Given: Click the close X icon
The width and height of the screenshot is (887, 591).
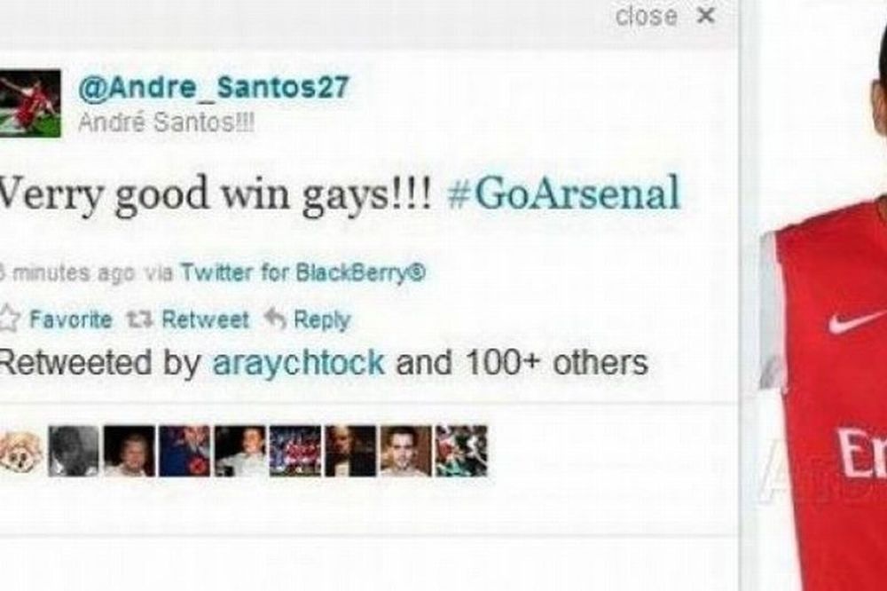Looking at the screenshot, I should pos(705,15).
